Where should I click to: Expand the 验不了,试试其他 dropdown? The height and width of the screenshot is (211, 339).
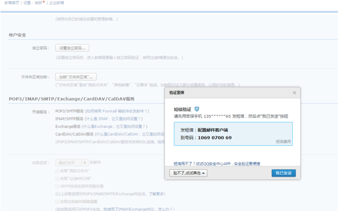[190, 173]
